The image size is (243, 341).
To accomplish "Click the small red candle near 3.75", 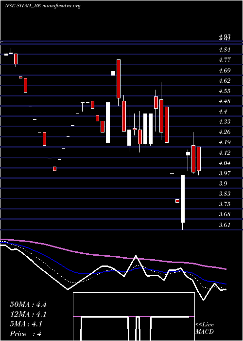I will (x=177, y=201).
